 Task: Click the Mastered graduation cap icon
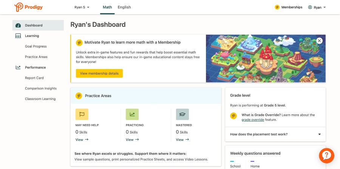(182, 114)
